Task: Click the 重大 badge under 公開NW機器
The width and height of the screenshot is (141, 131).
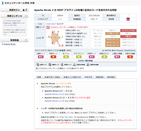Action: (x=117, y=57)
